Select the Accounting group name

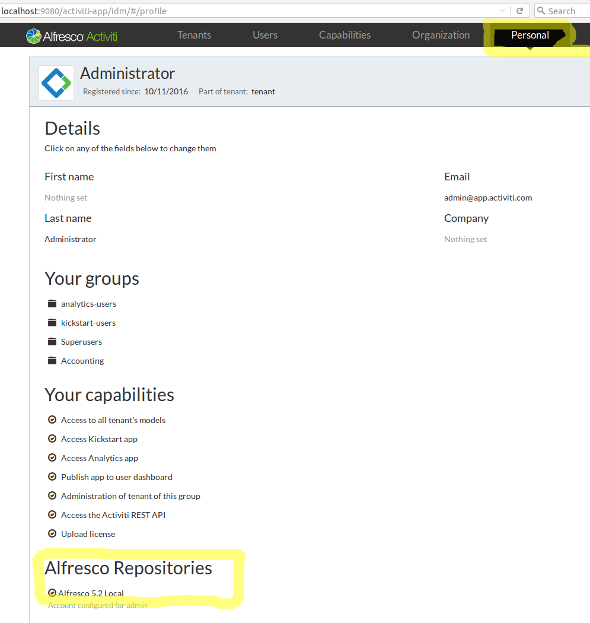click(82, 361)
